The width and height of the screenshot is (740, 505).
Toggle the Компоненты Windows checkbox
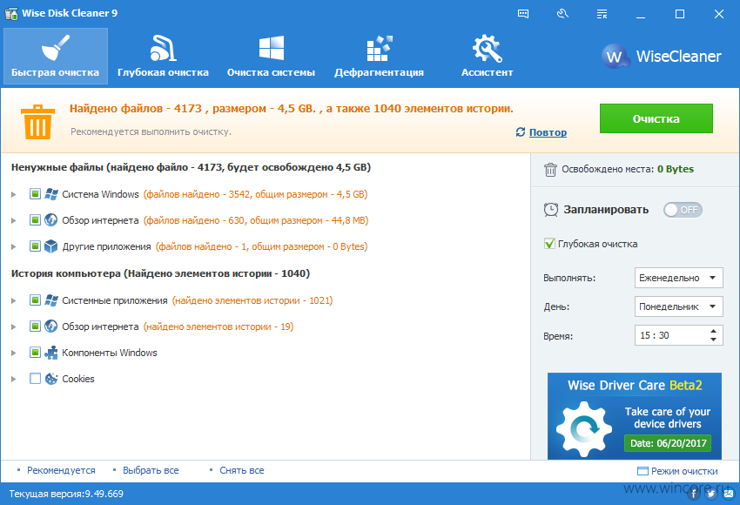pyautogui.click(x=35, y=352)
